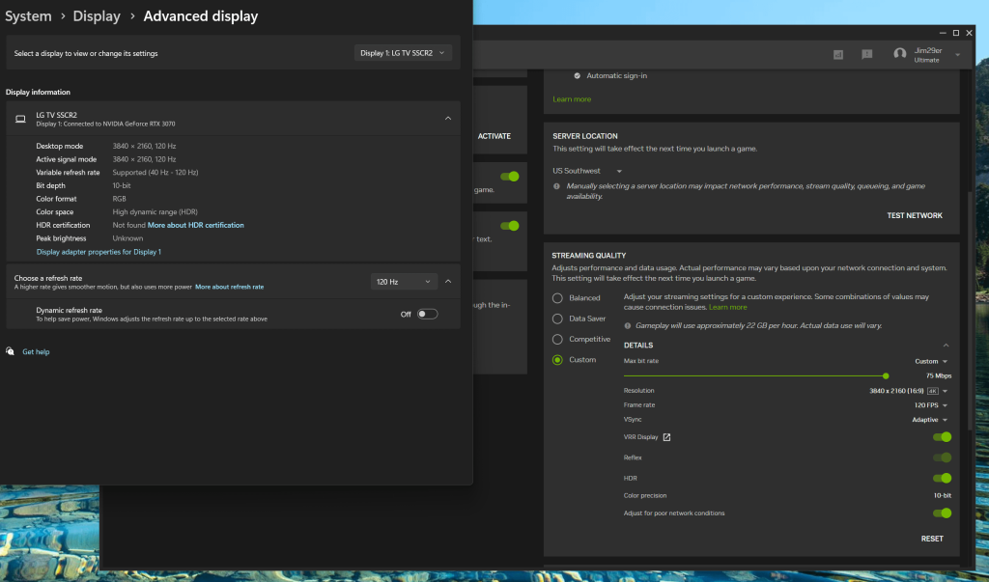Turn off the HDR streaming toggle
The height and width of the screenshot is (582, 989).
(942, 478)
